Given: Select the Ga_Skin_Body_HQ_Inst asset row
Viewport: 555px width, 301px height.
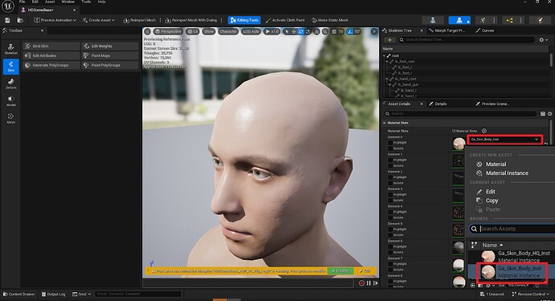Looking at the screenshot, I should (512, 257).
